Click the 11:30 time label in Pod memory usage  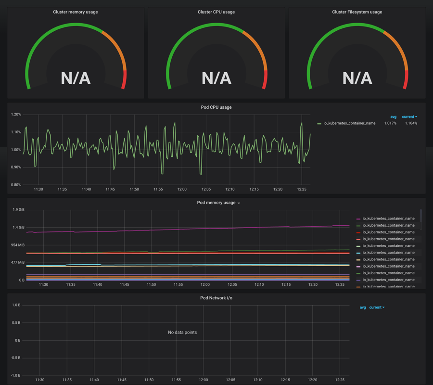[43, 284]
